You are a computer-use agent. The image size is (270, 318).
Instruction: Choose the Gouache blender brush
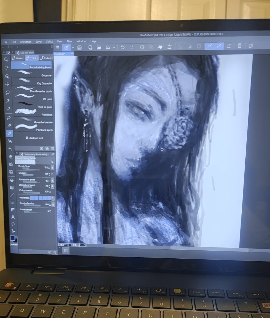pos(34,120)
